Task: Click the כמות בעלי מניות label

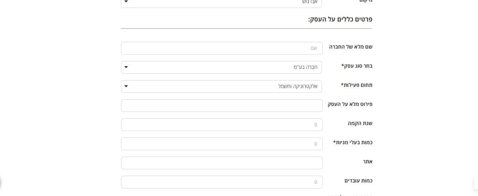Action: (353, 143)
